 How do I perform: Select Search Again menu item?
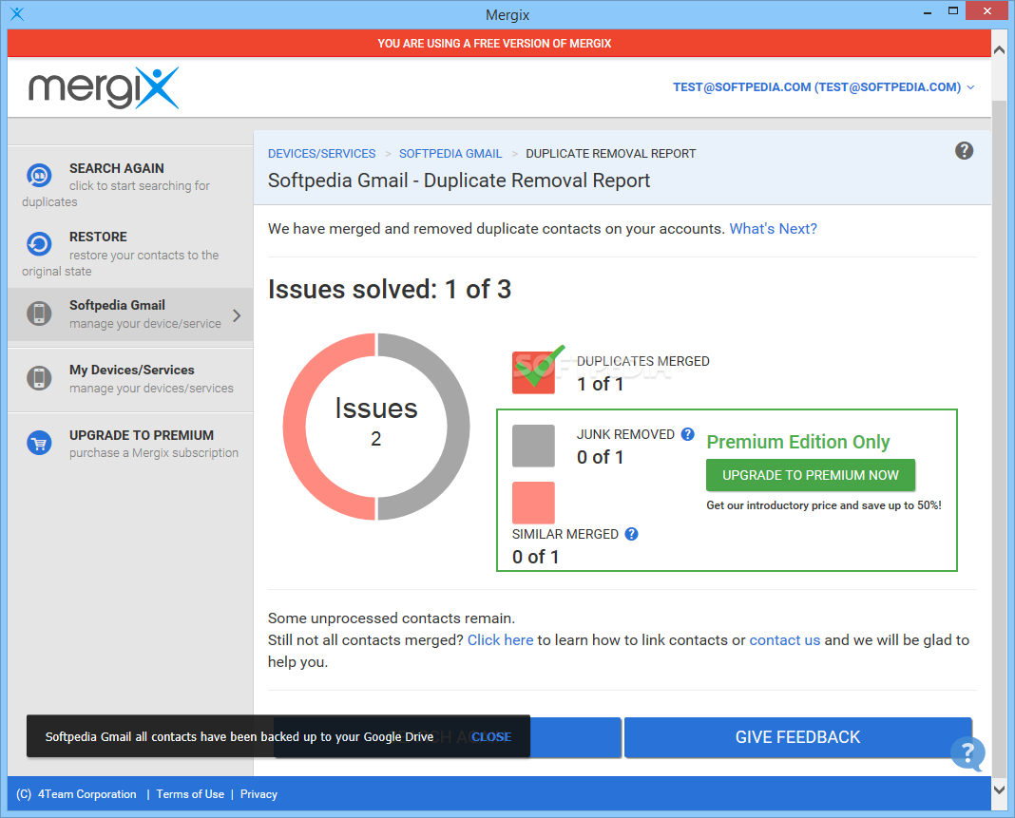coord(131,184)
